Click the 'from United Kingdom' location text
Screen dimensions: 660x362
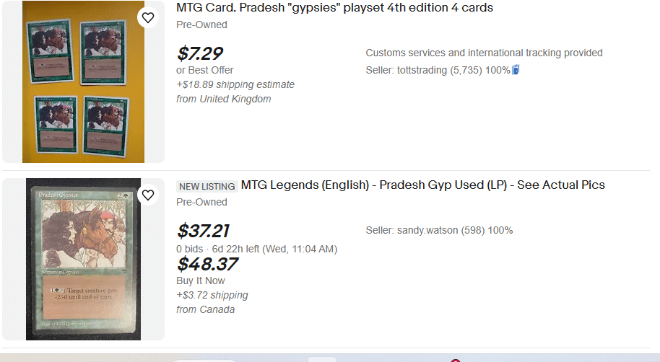coord(224,99)
